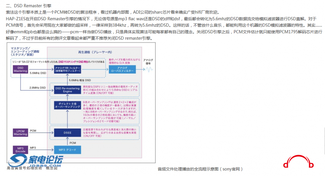Click the dark blue "DSEE" box

[x=68, y=133]
